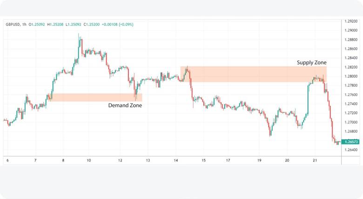This screenshot has height=199, width=363.
Task: Select the orange Supply Zone rectangle
Action: (x=253, y=74)
